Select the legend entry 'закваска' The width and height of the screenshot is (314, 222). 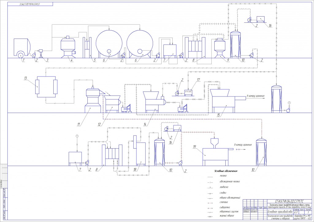coord(224,187)
